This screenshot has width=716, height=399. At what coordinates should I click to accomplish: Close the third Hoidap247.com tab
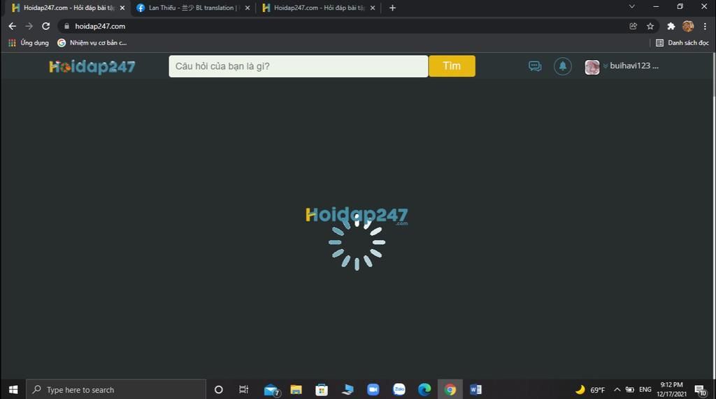coord(373,8)
